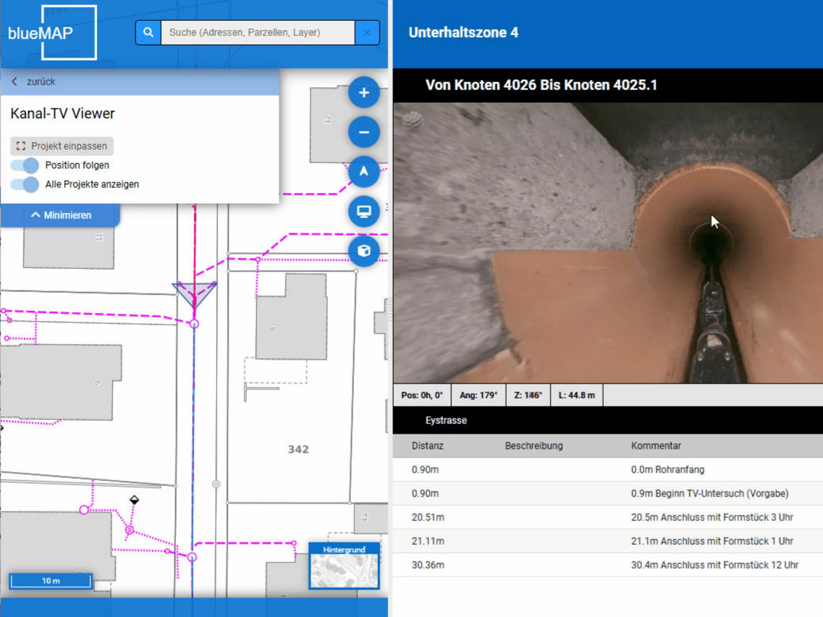Viewport: 823px width, 617px height.
Task: Click the 3D cube icon button
Action: [x=363, y=251]
